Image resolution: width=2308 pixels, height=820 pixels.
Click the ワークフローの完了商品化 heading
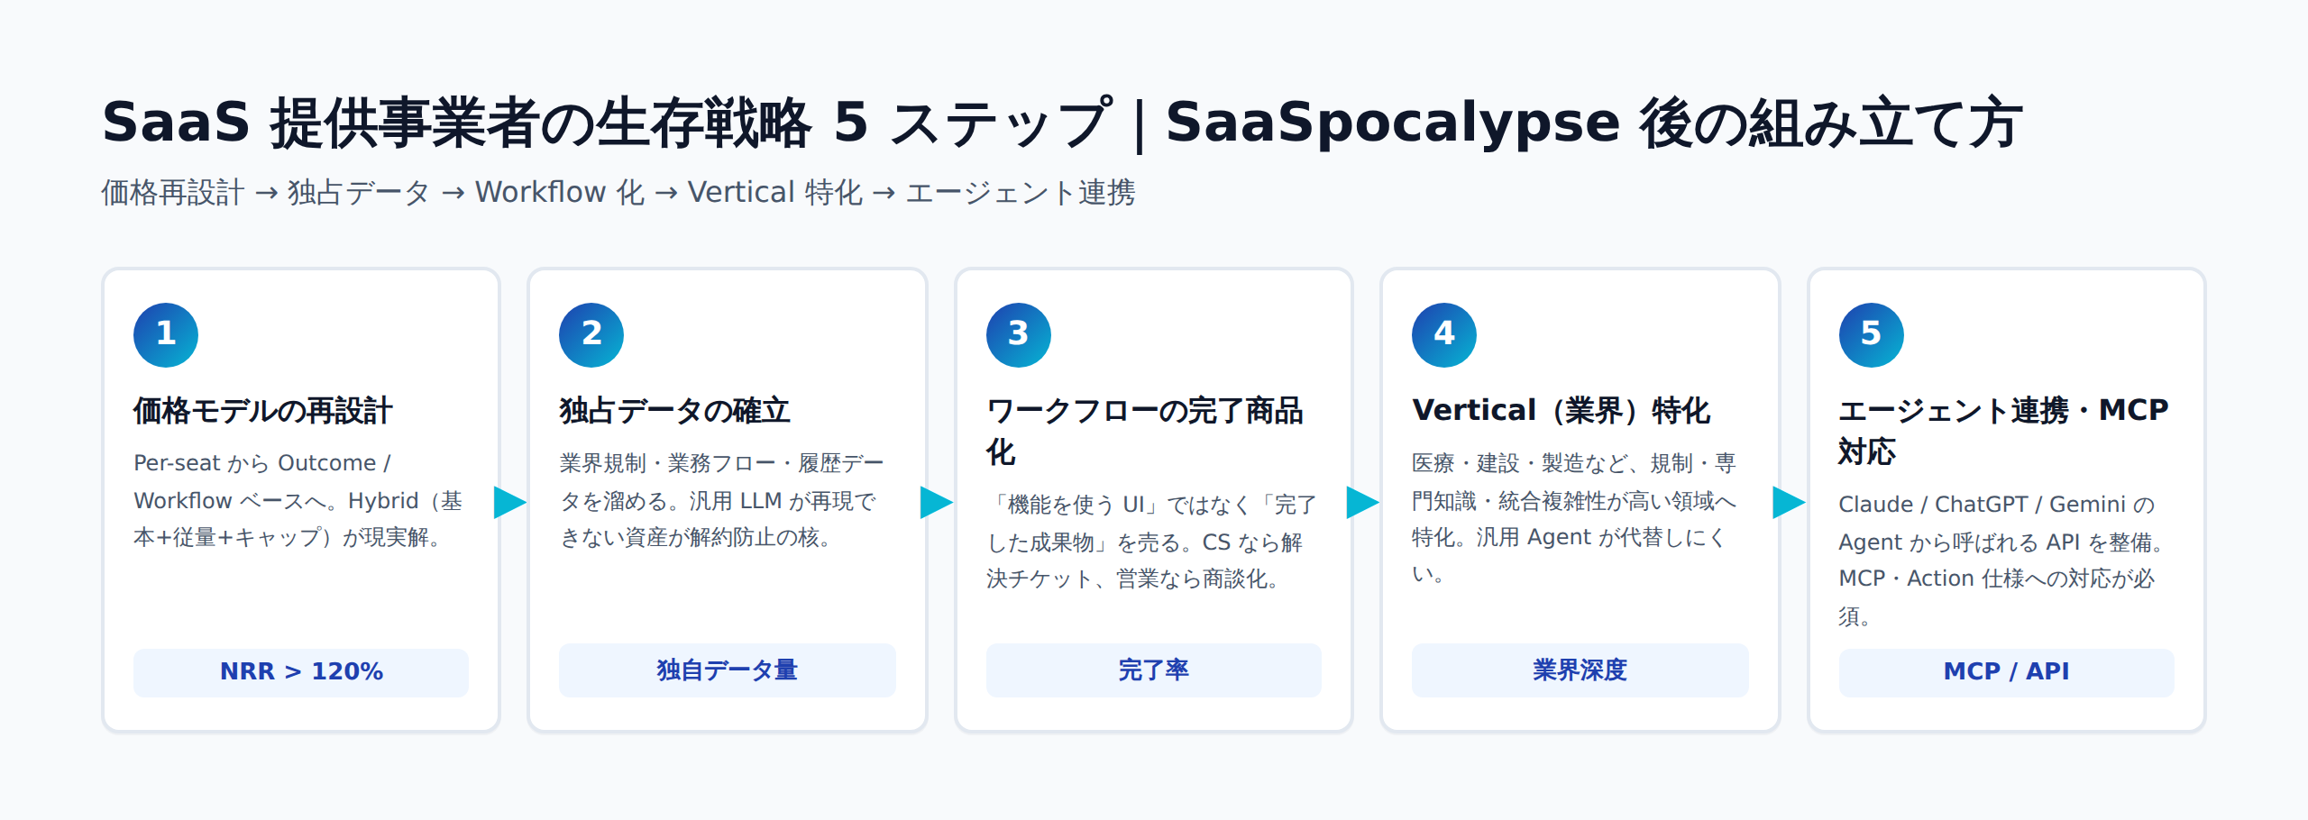(x=1145, y=432)
